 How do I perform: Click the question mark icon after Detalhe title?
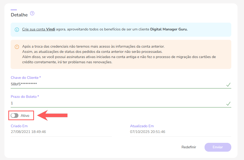tap(32, 13)
